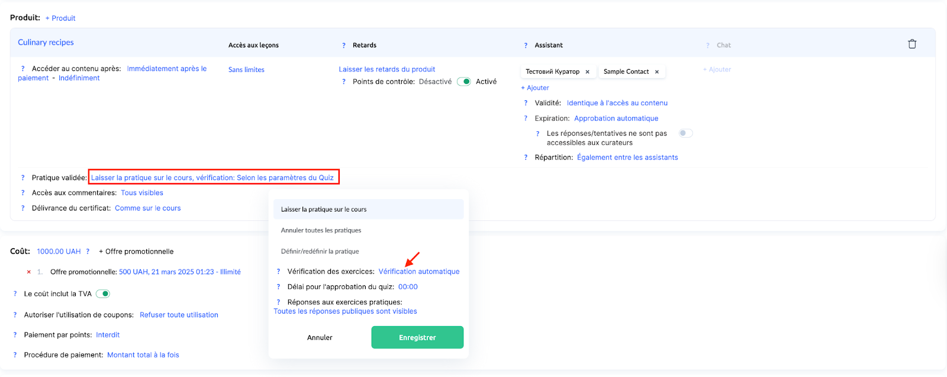Click the green Enregistrer button
947x377 pixels.
click(x=417, y=337)
